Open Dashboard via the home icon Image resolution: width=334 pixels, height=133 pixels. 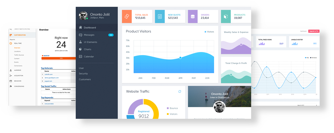coord(81,28)
